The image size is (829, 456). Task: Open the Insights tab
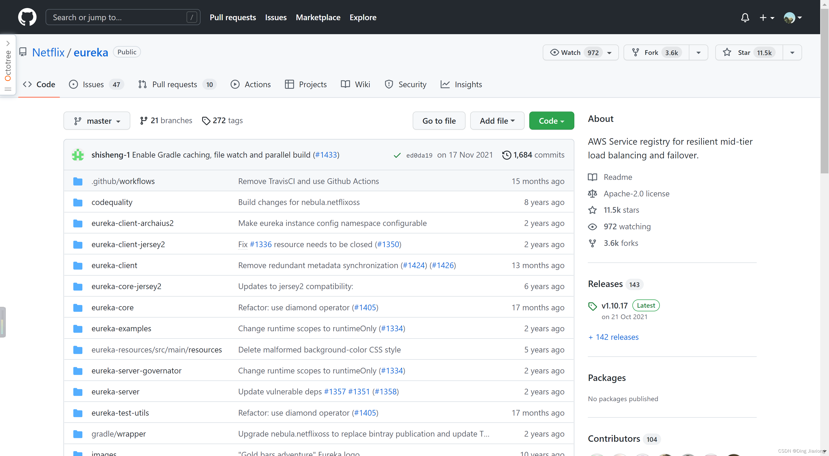461,84
